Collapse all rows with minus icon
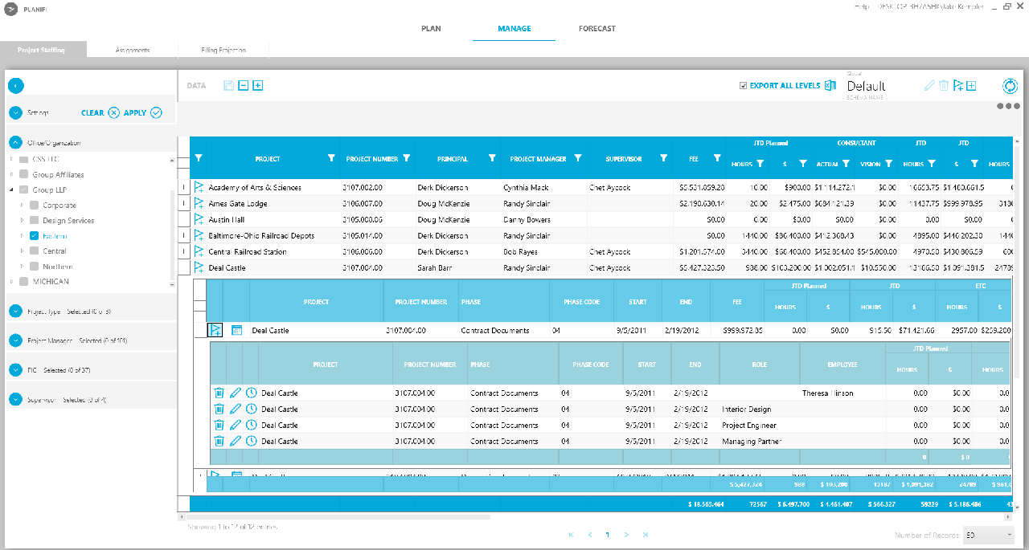Image resolution: width=1029 pixels, height=550 pixels. click(x=244, y=85)
